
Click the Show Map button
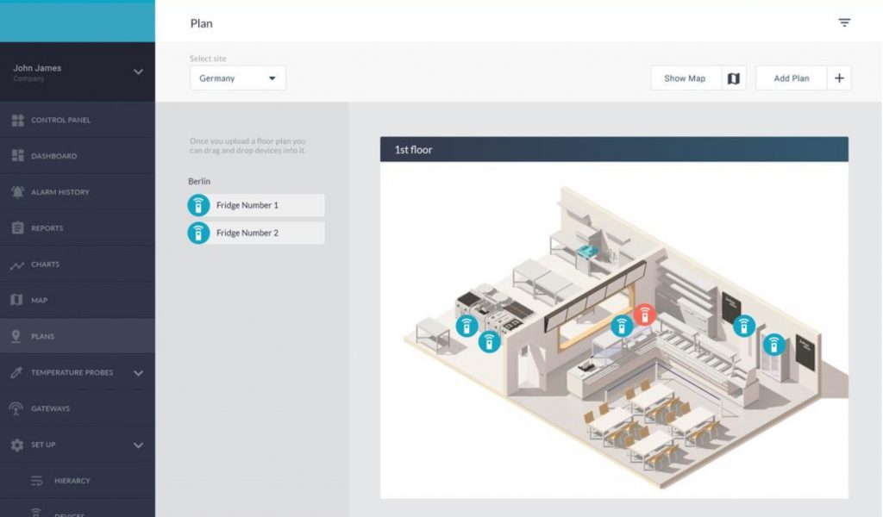click(686, 78)
